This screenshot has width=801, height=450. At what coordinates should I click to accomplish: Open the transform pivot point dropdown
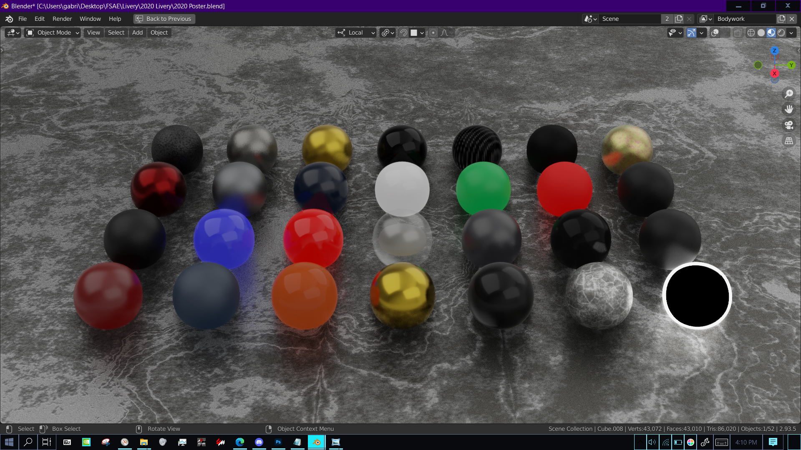point(388,32)
